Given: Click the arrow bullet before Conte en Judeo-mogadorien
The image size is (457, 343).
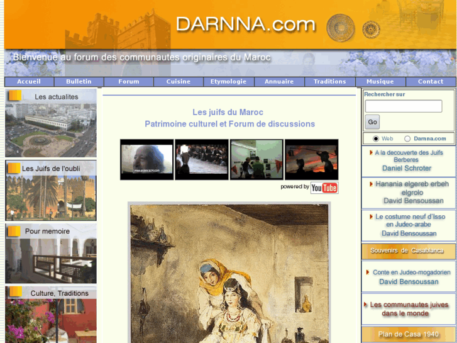Looking at the screenshot, I should (x=368, y=272).
